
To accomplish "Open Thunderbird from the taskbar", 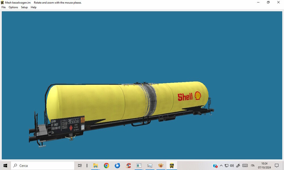I will point(117,165).
